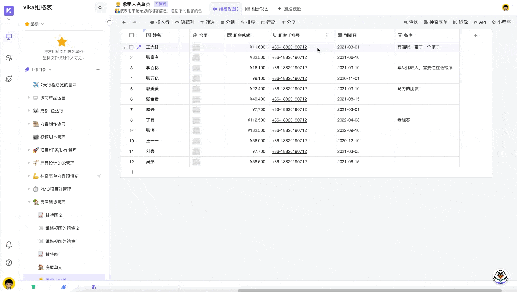Toggle 隐藏列 hide columns option
Image resolution: width=517 pixels, height=292 pixels.
pos(185,22)
